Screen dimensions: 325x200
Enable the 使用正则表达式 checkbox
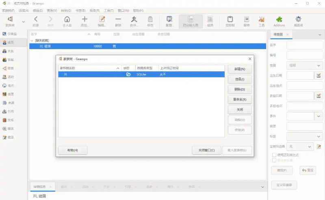pos(274,155)
